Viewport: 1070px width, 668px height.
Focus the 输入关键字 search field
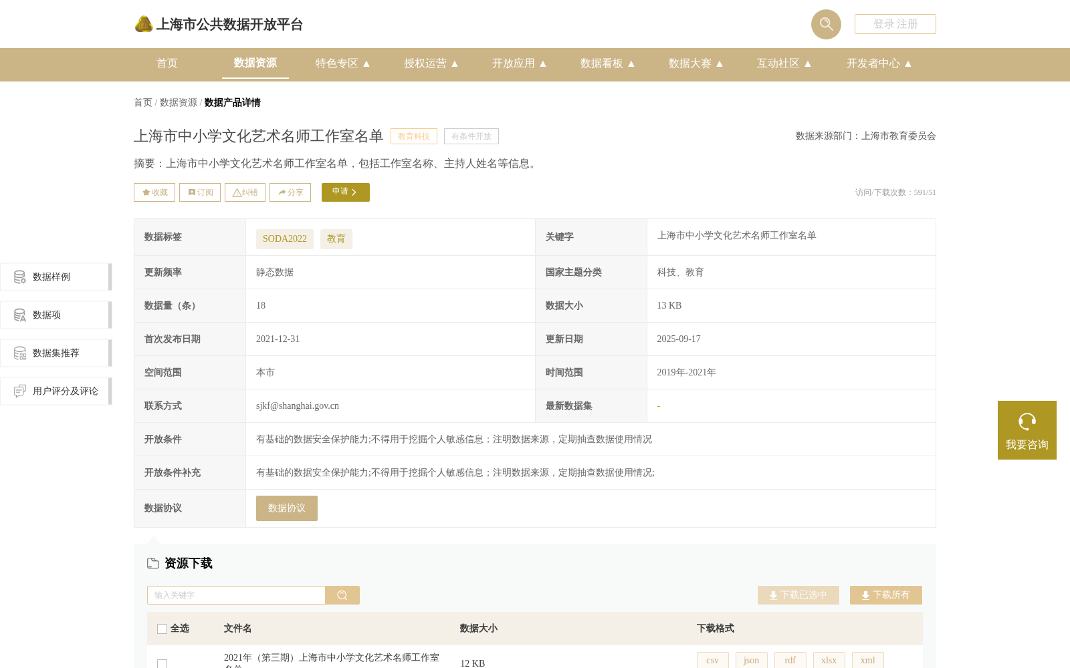[x=236, y=595]
